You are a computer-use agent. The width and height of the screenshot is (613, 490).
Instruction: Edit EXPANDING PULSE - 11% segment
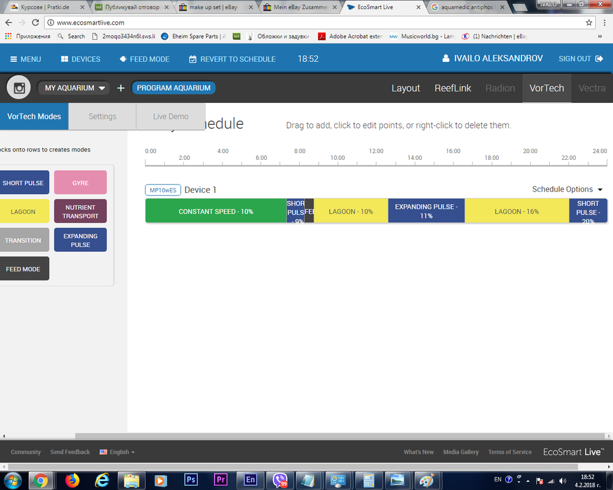pyautogui.click(x=426, y=211)
